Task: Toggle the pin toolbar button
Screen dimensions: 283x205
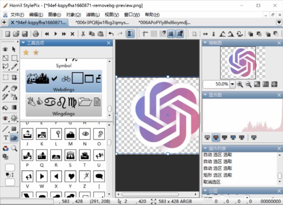Action: 180,34
